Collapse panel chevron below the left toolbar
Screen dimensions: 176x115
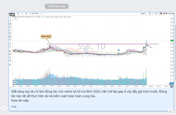point(10,87)
